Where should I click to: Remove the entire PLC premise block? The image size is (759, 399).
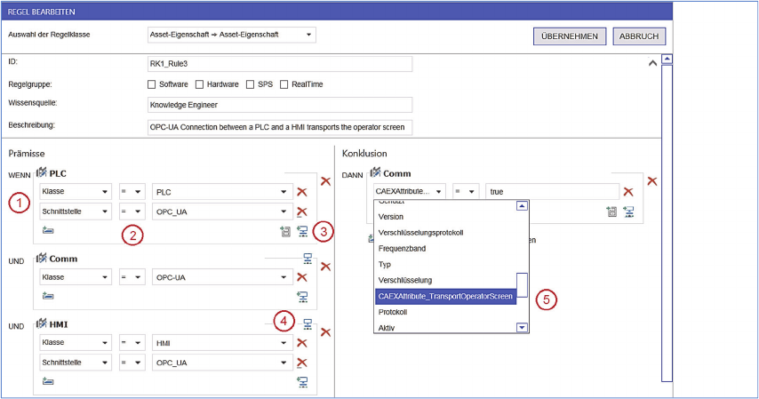pyautogui.click(x=325, y=181)
